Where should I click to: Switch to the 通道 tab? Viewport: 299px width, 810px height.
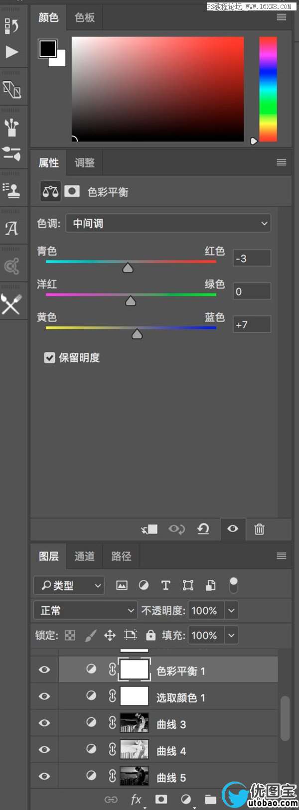pos(84,556)
